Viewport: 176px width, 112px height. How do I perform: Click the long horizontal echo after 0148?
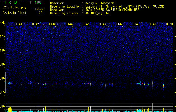[x=140, y=84]
